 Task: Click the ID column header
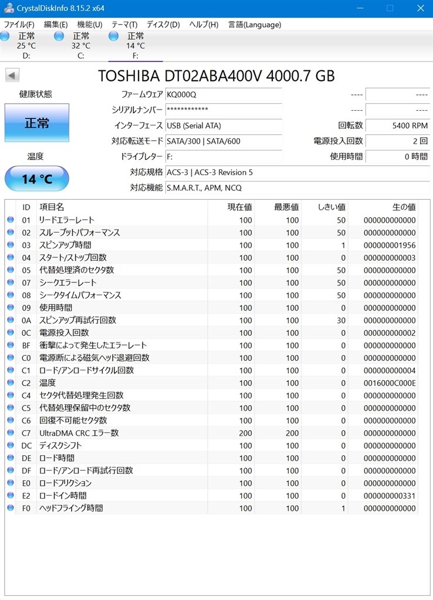(x=26, y=207)
